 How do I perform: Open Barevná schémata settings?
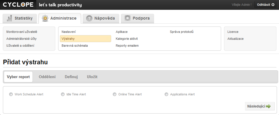pyautogui.click(x=75, y=46)
